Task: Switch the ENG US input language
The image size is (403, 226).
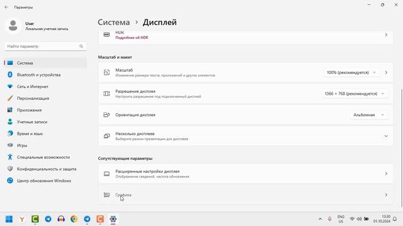Action: pyautogui.click(x=341, y=219)
